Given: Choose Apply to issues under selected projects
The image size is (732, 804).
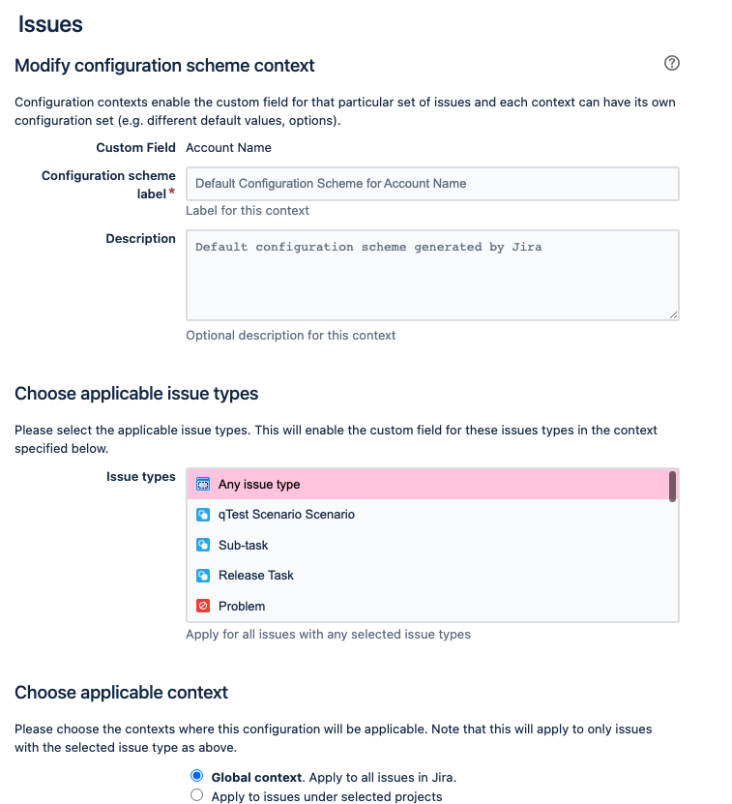Looking at the screenshot, I should point(196,795).
